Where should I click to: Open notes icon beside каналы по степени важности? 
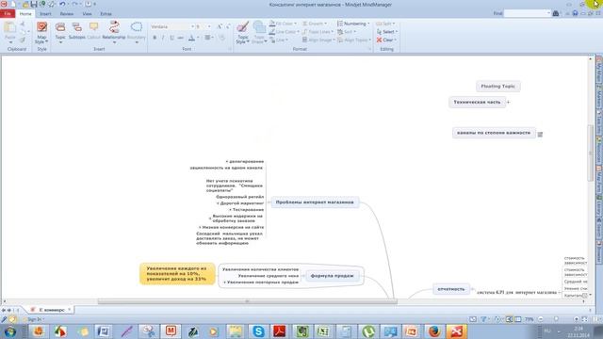(x=540, y=134)
